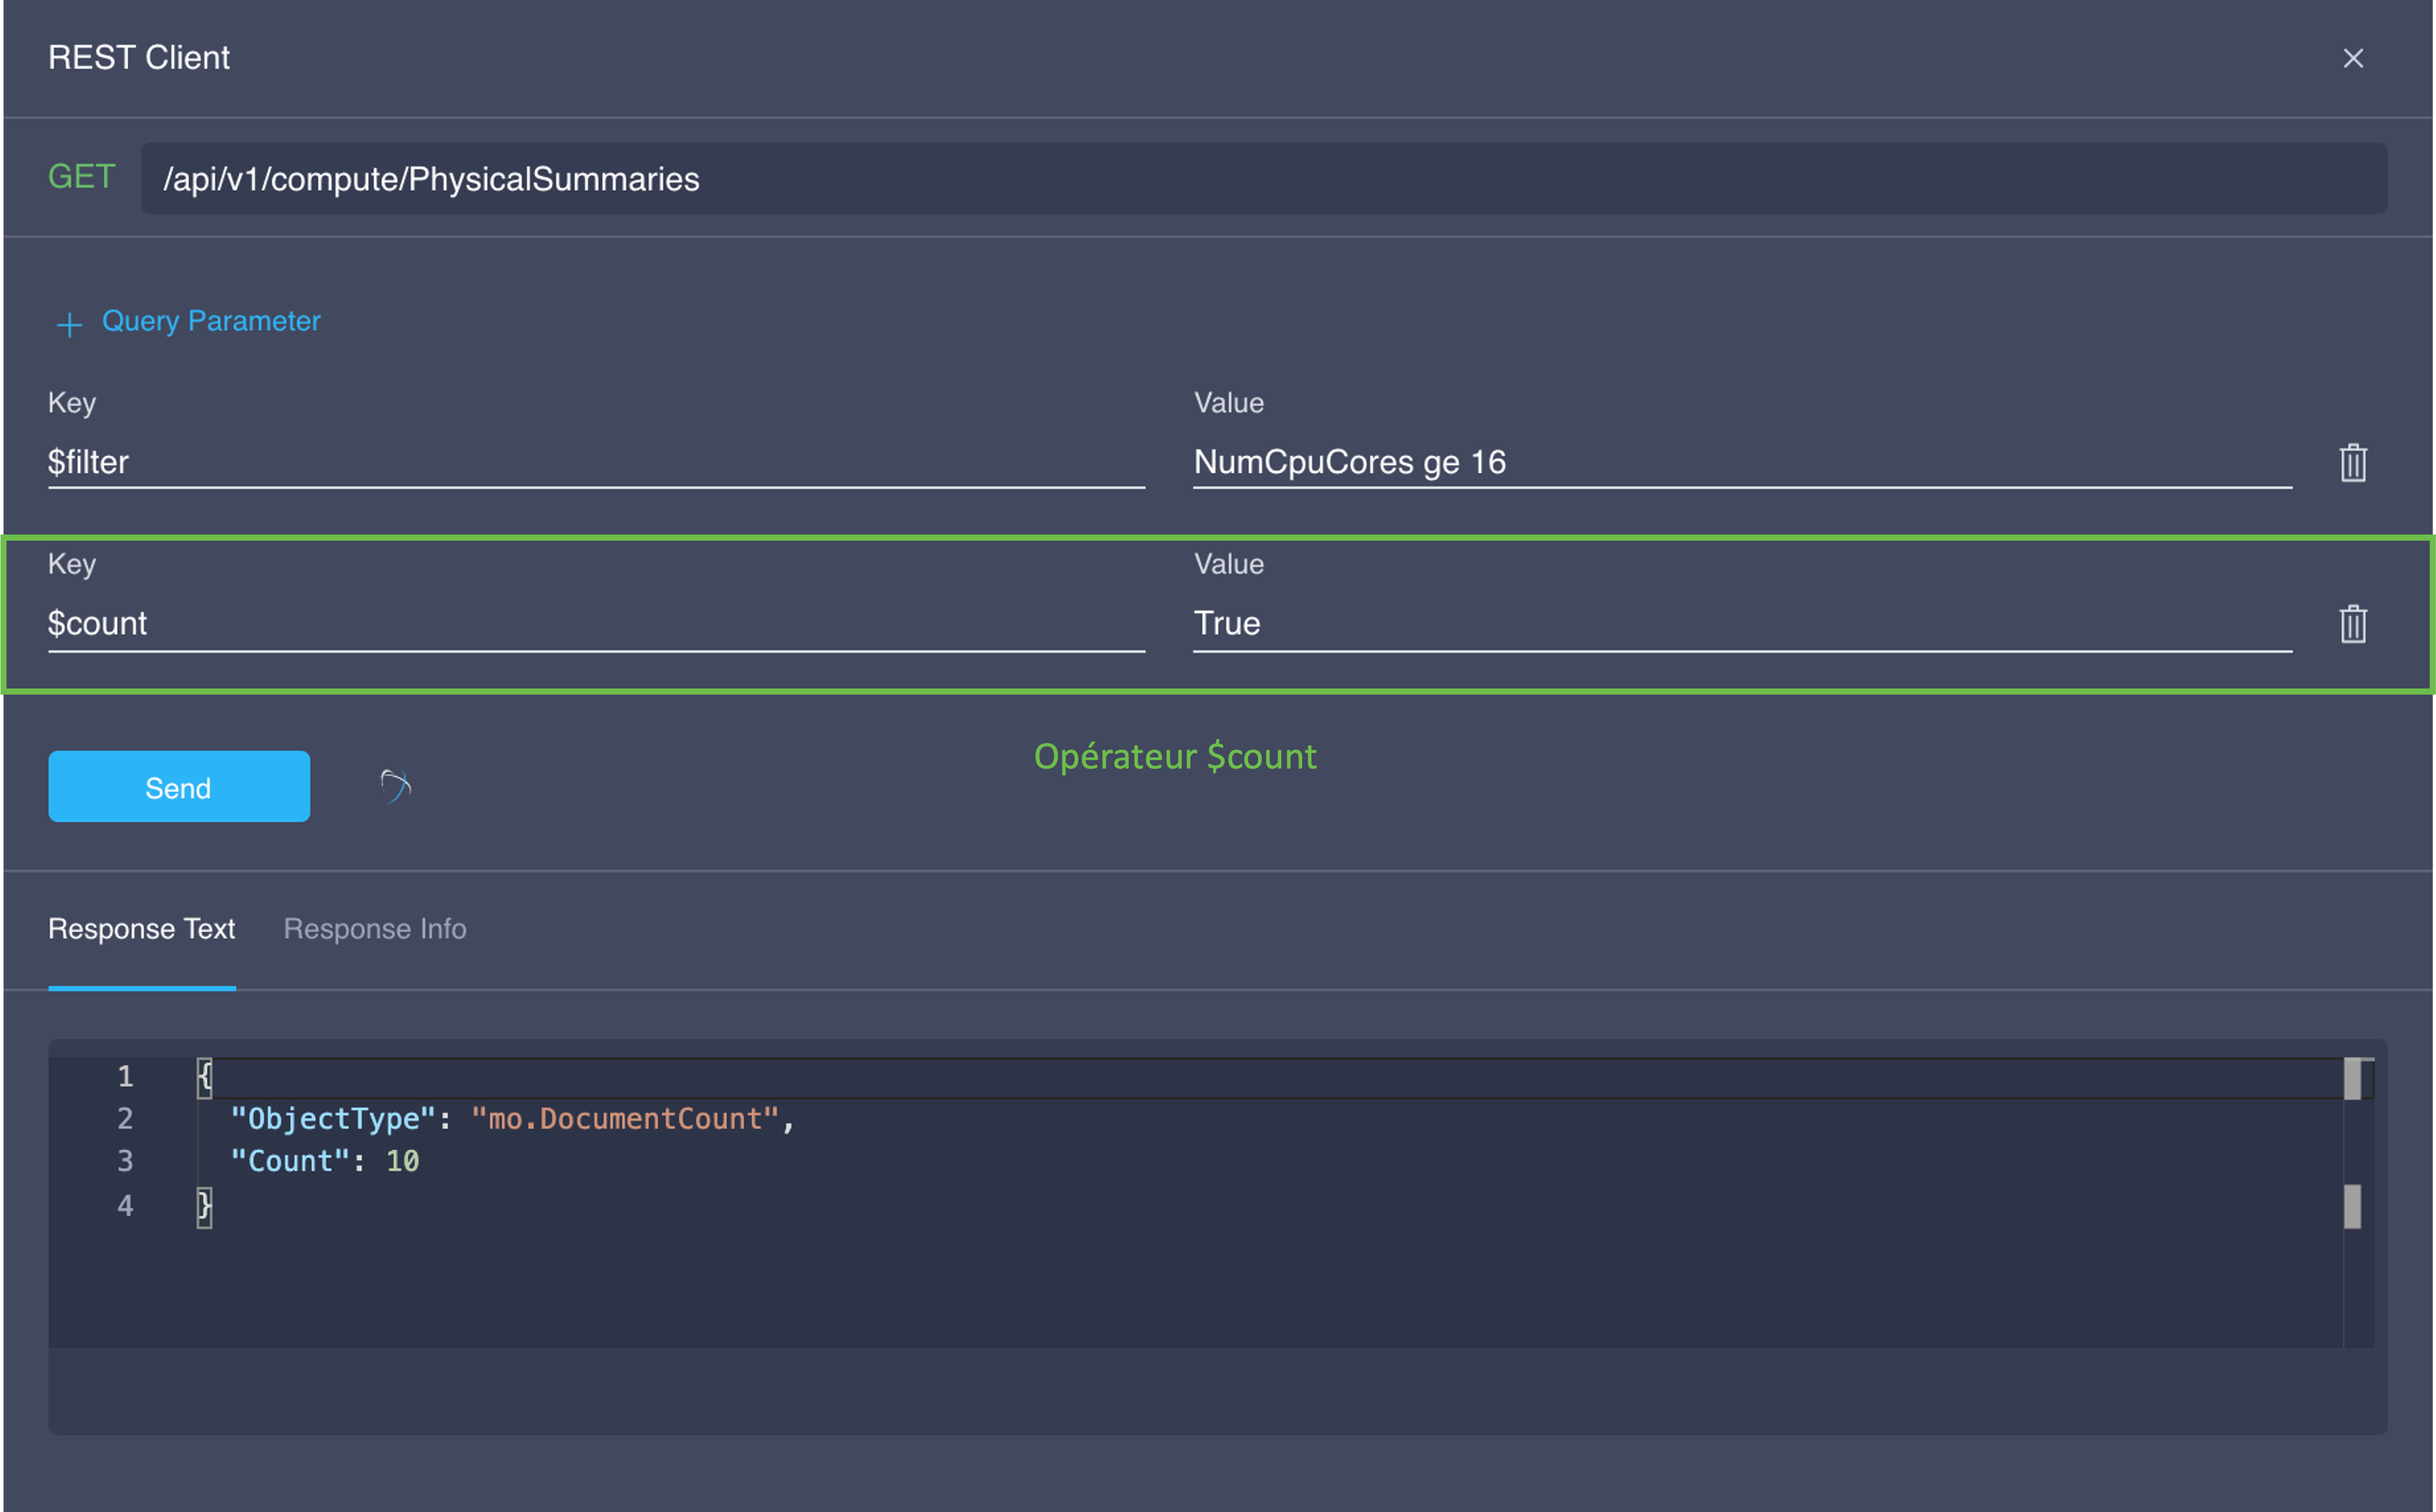Close the REST Client dialog
Screen dimensions: 2436x1512
tap(2352, 58)
